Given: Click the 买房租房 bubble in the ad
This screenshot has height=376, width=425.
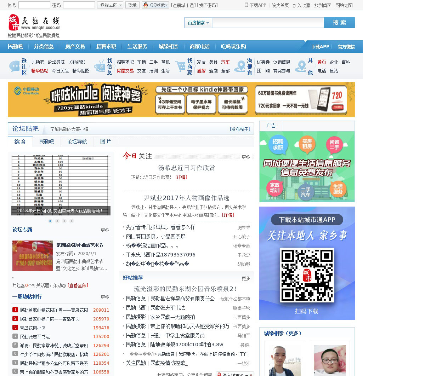Looking at the screenshot, I should click(x=307, y=144).
